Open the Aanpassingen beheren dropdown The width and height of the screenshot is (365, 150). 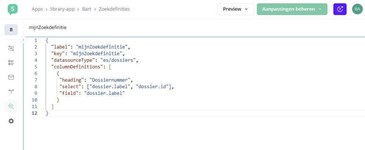point(292,9)
